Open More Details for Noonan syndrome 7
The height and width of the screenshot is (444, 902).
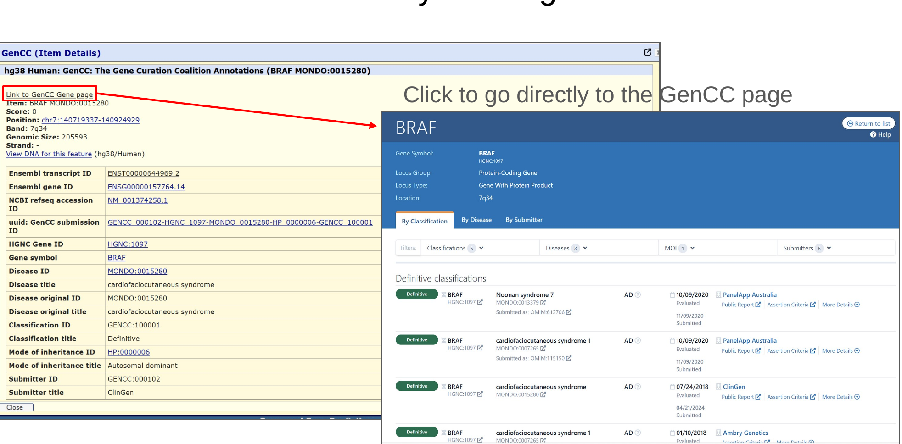[x=841, y=305]
